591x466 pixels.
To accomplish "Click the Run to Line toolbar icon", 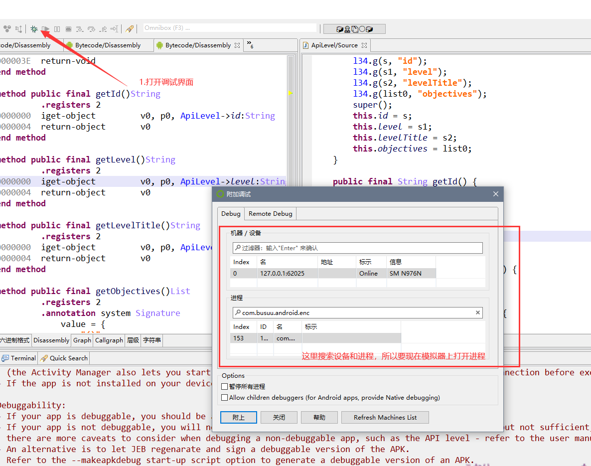I will pos(114,29).
